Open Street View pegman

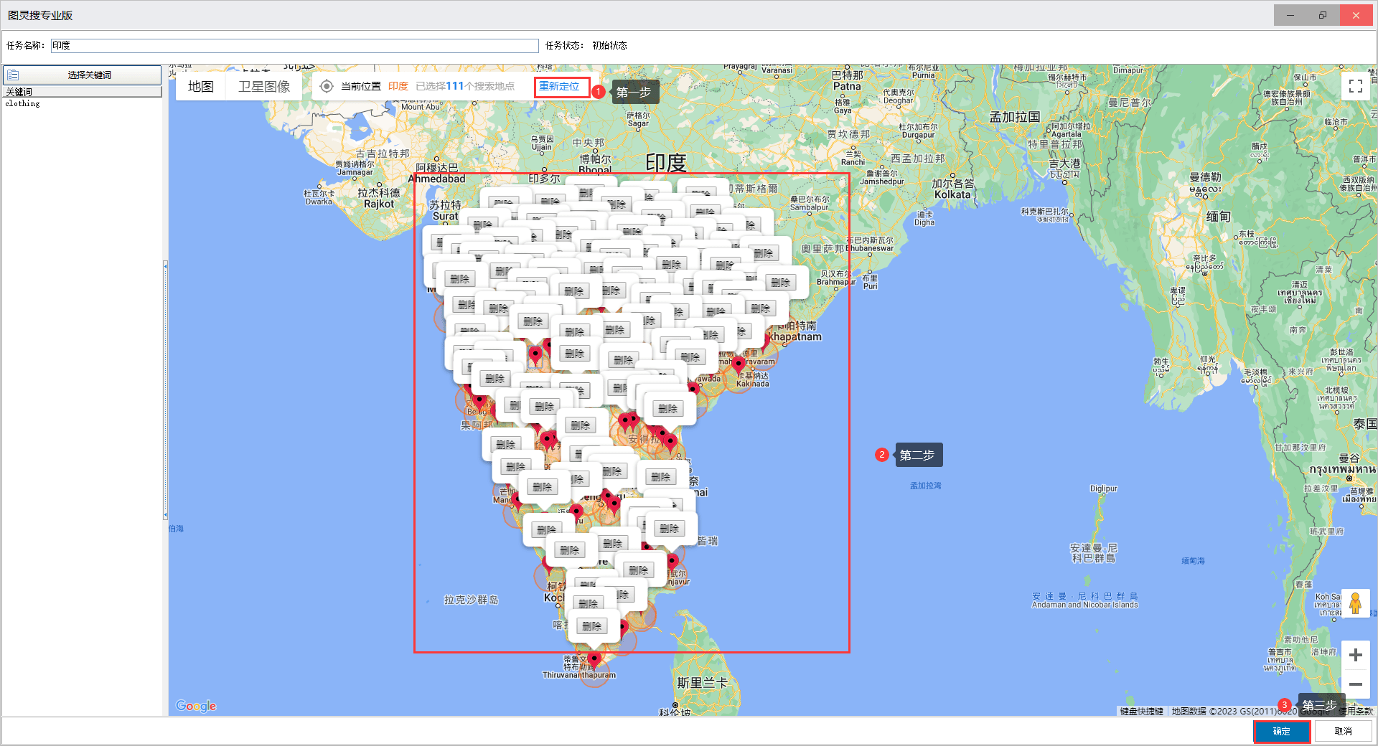pos(1355,603)
